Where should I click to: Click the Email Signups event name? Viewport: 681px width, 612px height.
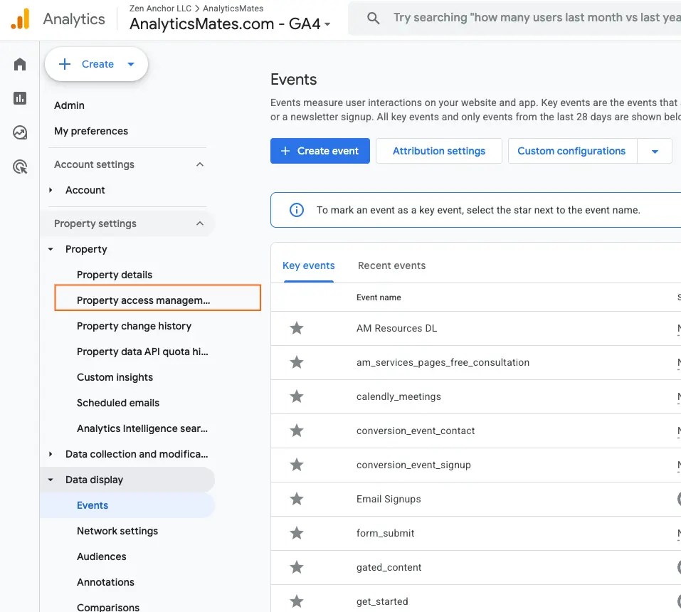click(389, 499)
